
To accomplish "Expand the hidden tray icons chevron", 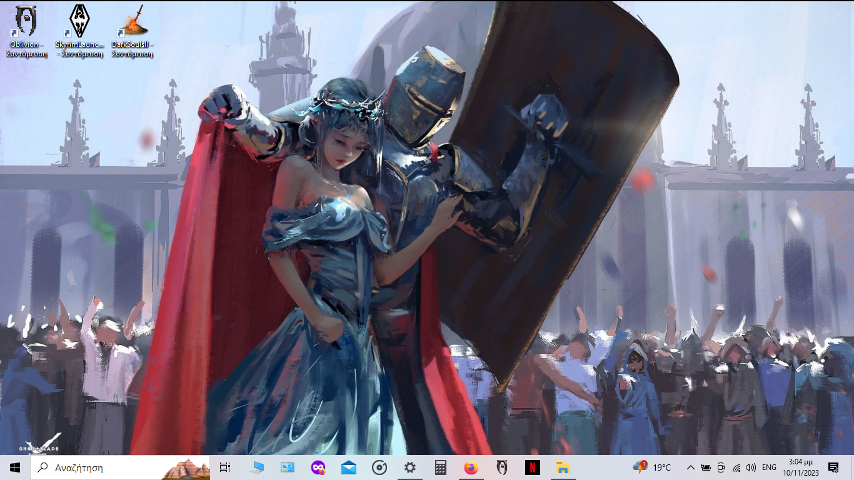I will pyautogui.click(x=691, y=467).
